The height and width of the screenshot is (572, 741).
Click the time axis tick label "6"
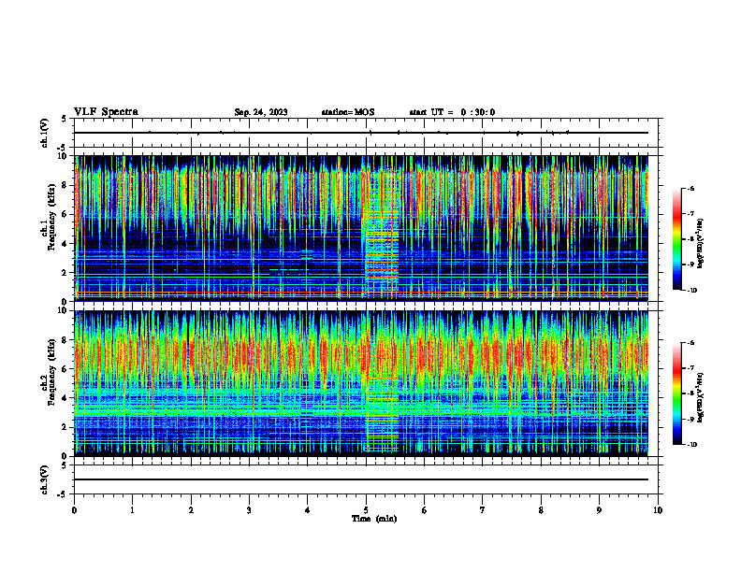coord(424,510)
